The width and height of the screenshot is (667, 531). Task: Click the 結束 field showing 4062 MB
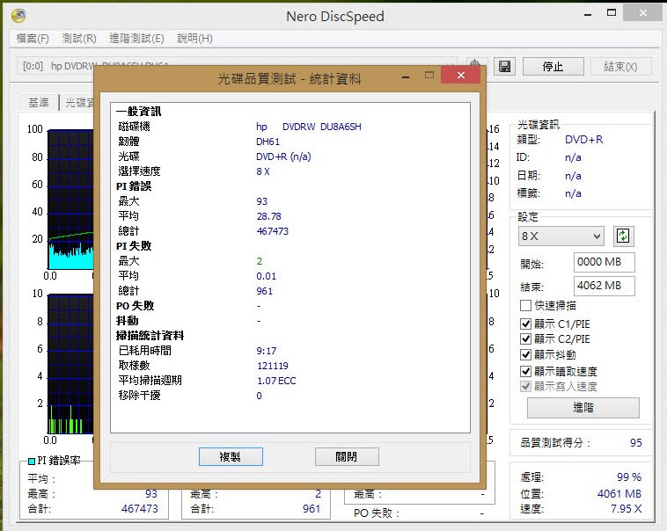[x=604, y=286]
